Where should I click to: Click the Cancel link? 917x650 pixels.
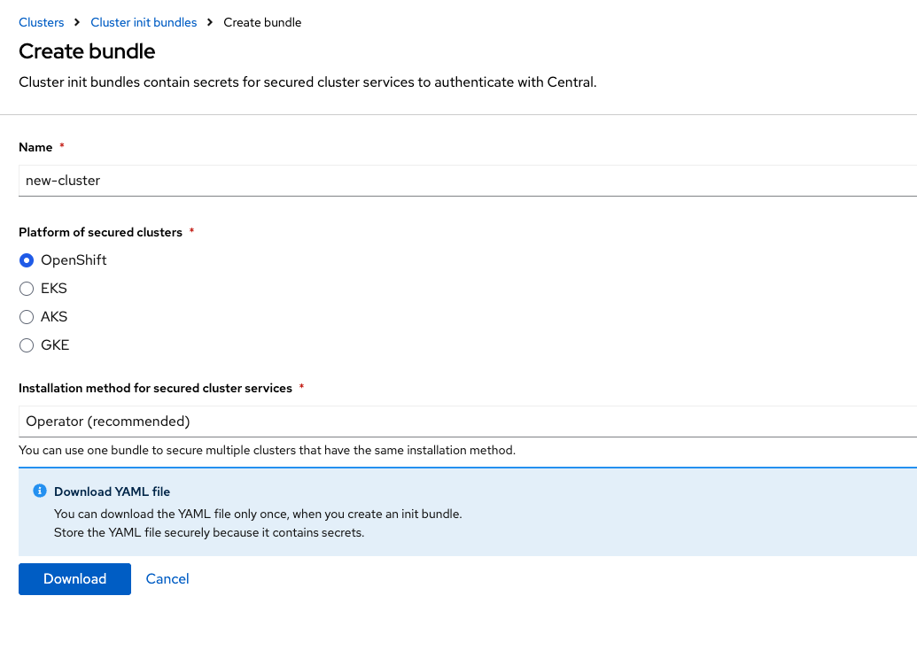click(167, 578)
